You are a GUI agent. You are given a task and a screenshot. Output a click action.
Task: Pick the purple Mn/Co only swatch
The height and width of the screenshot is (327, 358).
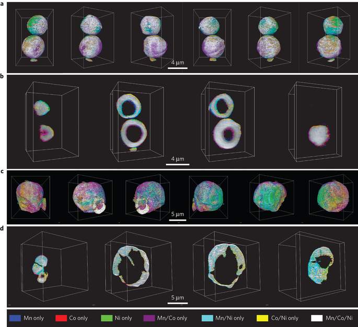coord(149,318)
